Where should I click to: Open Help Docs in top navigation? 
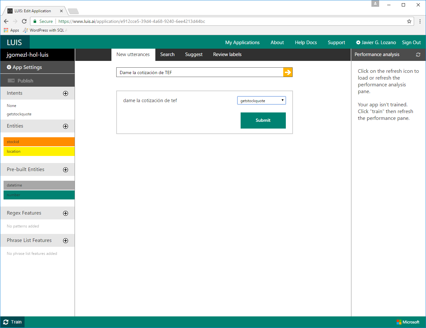[x=306, y=43]
